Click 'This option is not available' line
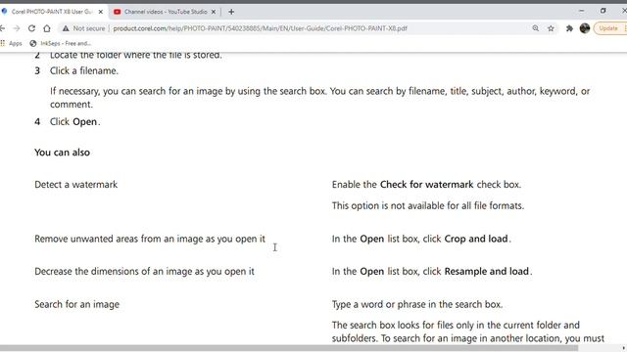Viewport: 627px width, 352px height. point(428,205)
